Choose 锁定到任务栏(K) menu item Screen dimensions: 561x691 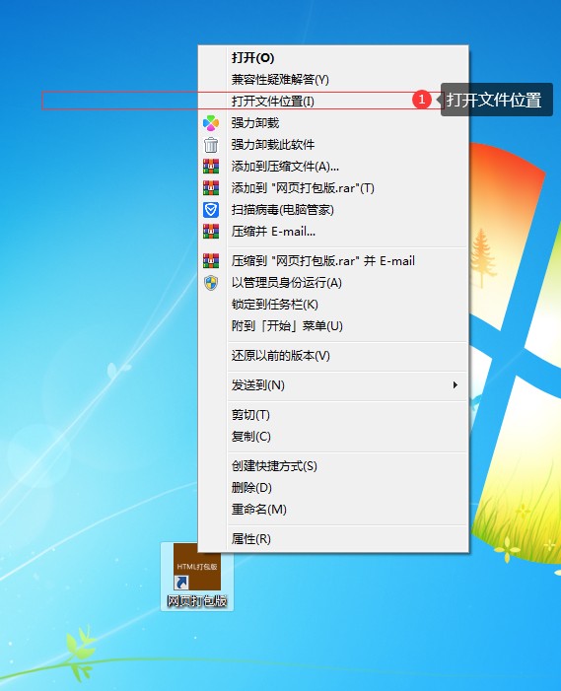pyautogui.click(x=333, y=304)
